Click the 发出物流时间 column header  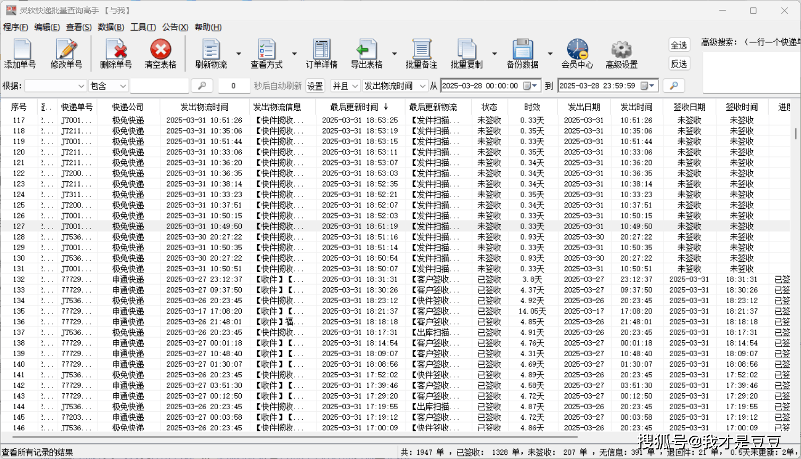click(x=204, y=107)
